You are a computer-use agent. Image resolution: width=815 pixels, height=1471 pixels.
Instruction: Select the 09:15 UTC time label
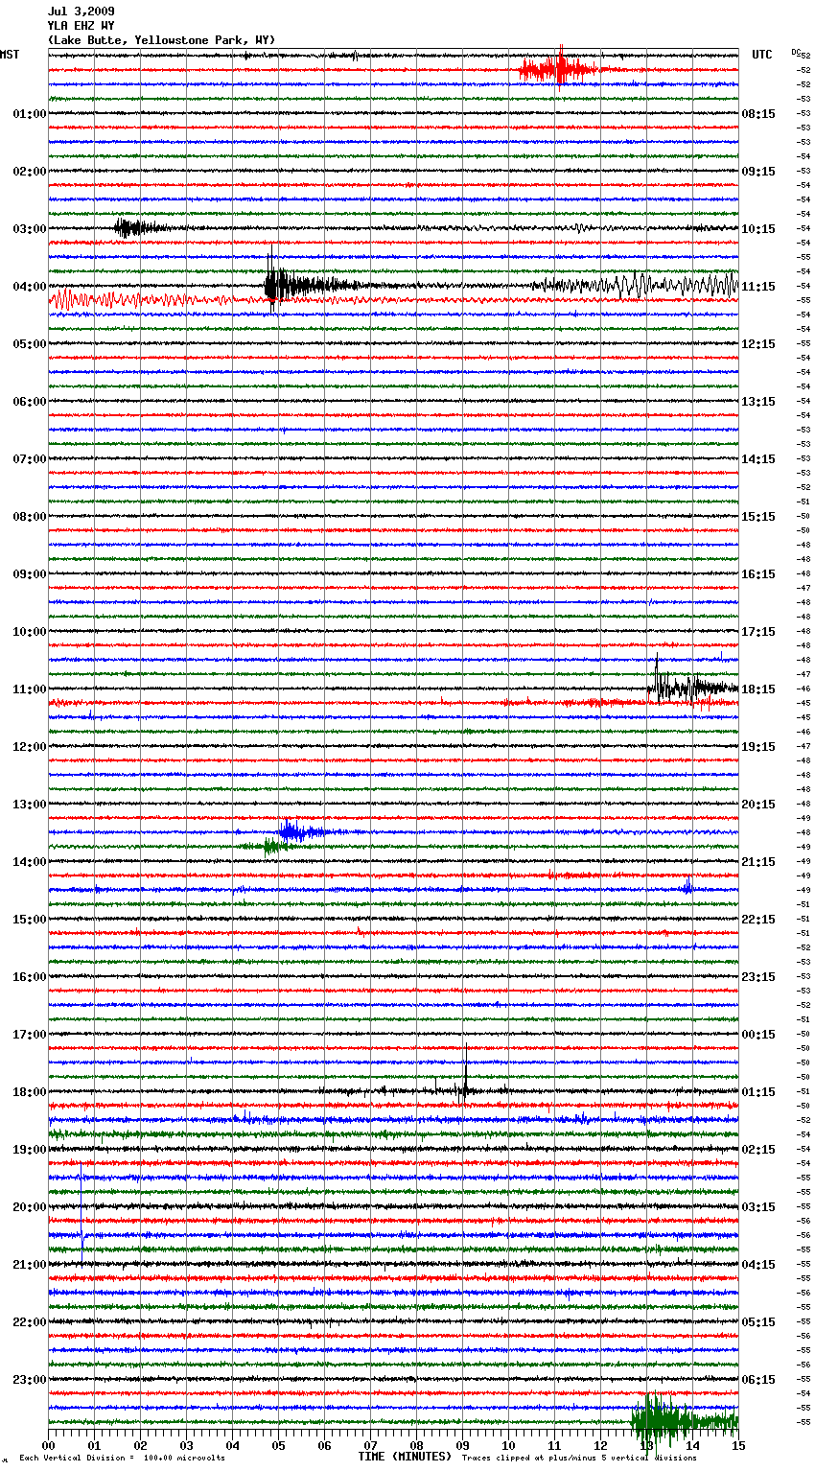coord(758,172)
